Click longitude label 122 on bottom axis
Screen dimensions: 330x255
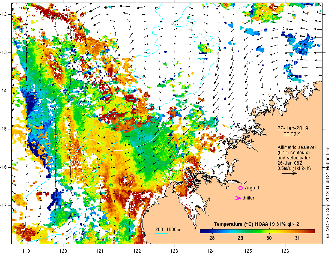click(x=137, y=251)
